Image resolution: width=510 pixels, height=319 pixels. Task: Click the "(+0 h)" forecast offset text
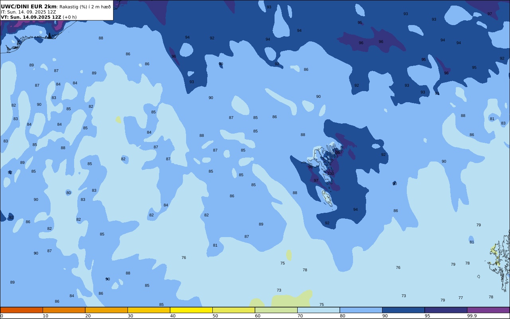point(70,17)
